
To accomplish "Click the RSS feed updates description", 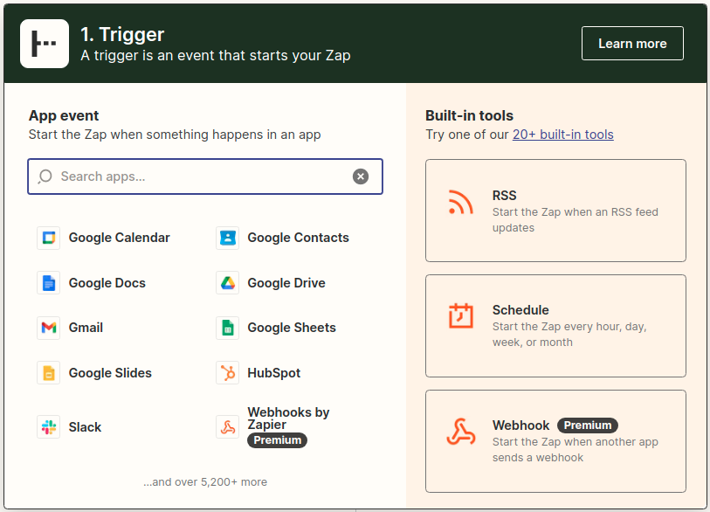I will pyautogui.click(x=575, y=220).
